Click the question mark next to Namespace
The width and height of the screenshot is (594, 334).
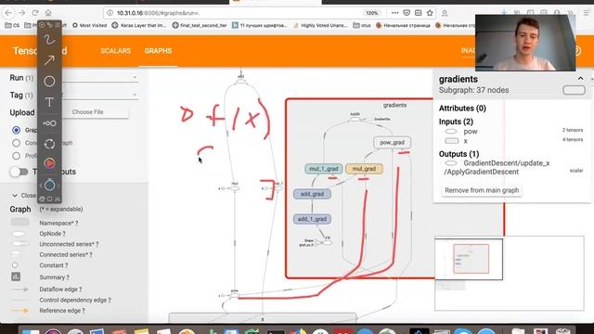(76, 223)
